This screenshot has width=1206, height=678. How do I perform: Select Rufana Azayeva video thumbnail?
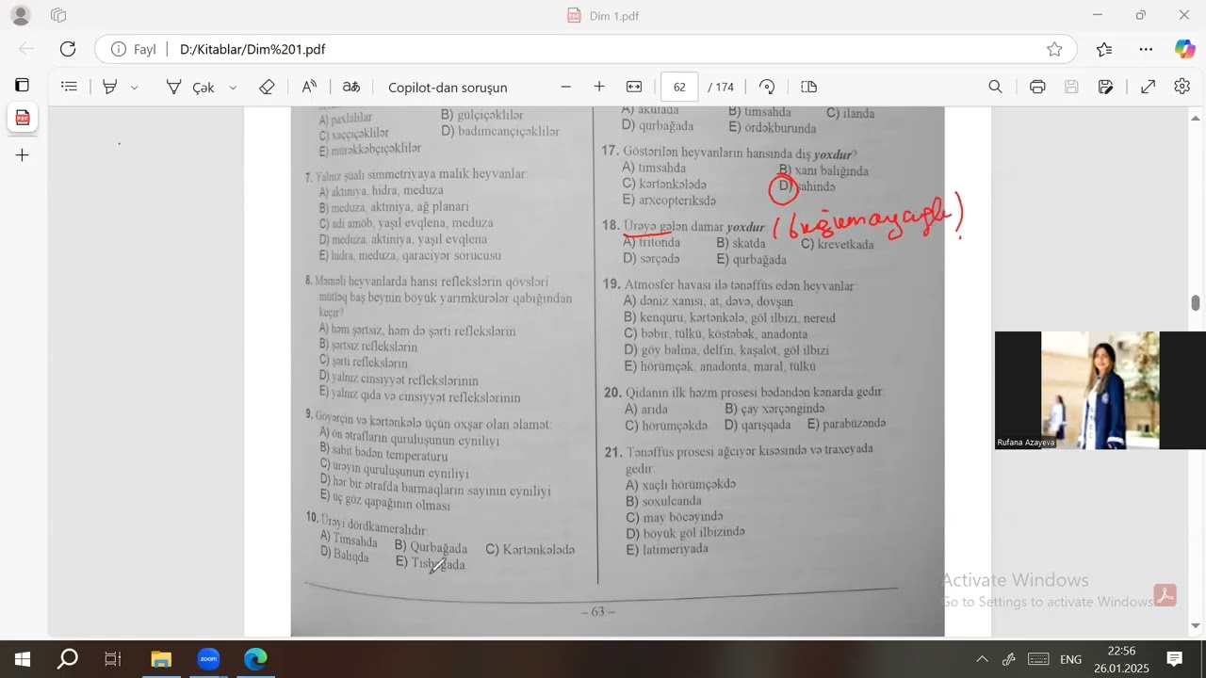1100,390
